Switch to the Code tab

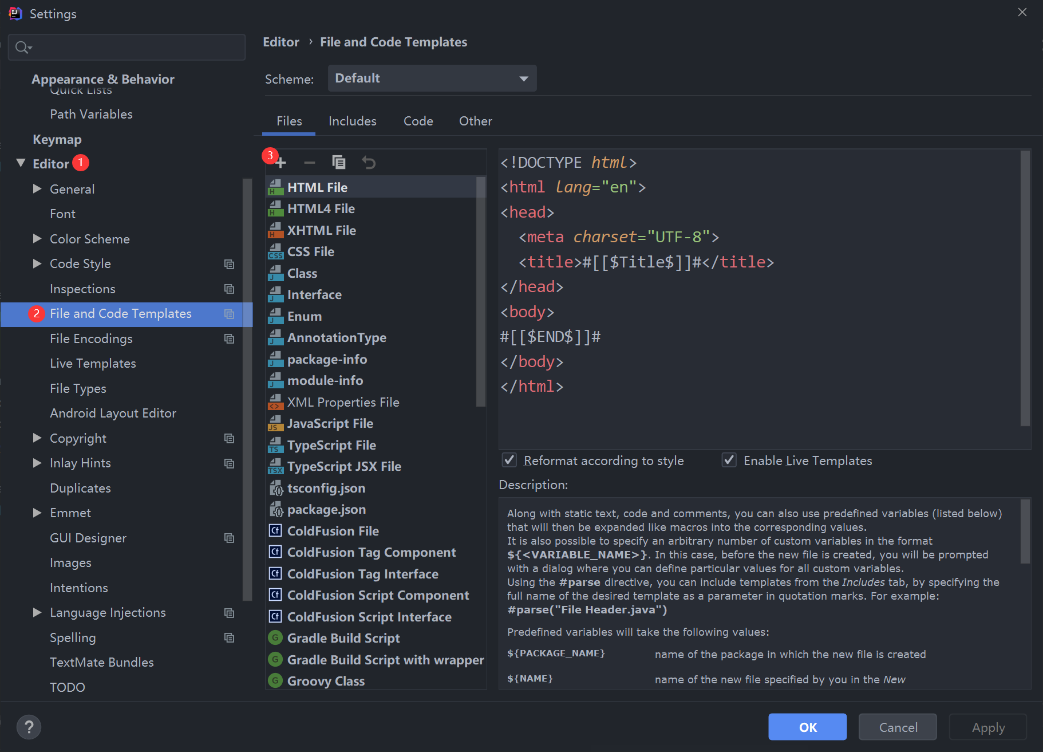pos(418,121)
